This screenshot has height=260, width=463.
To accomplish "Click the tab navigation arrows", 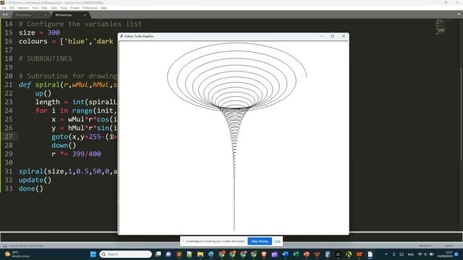I will (x=5, y=14).
